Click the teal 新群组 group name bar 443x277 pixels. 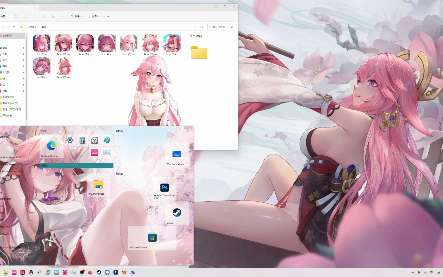pos(76,166)
